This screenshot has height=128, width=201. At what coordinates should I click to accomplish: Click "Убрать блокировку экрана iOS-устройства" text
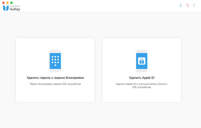55,84
